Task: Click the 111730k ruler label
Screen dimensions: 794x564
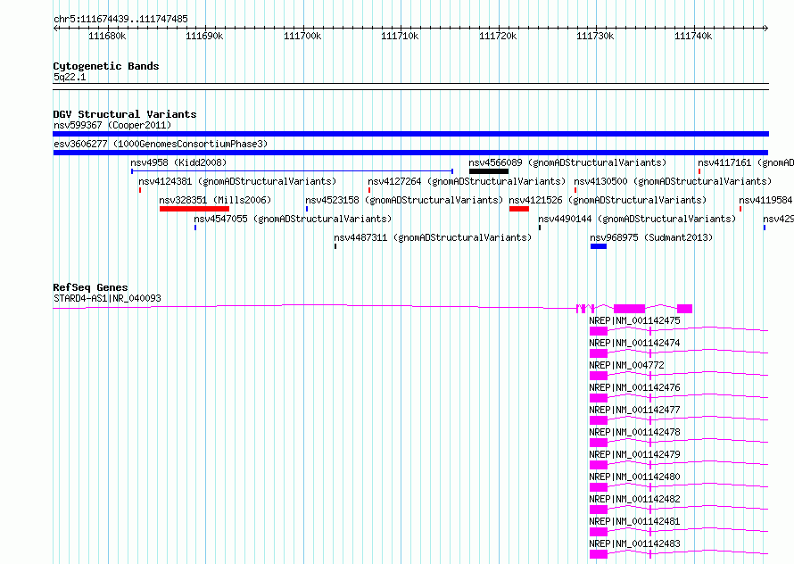Action: pyautogui.click(x=596, y=36)
